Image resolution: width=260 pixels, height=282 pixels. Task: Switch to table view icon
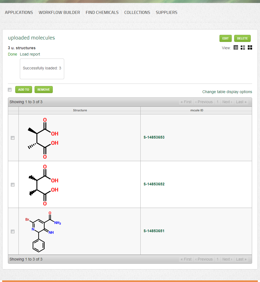tap(236, 48)
